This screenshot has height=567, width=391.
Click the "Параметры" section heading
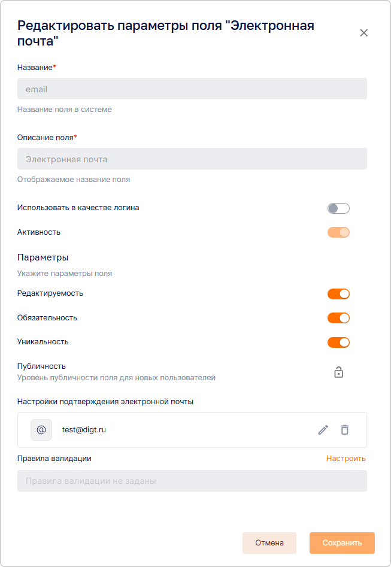coord(43,257)
